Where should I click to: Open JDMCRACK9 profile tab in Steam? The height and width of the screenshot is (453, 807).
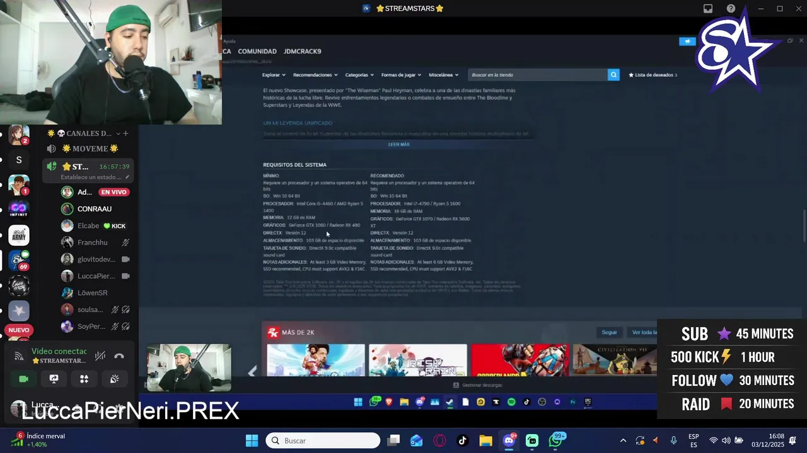click(x=303, y=52)
